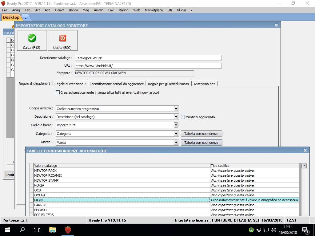
Task: Open the Anag menu
Action: click(16, 10)
